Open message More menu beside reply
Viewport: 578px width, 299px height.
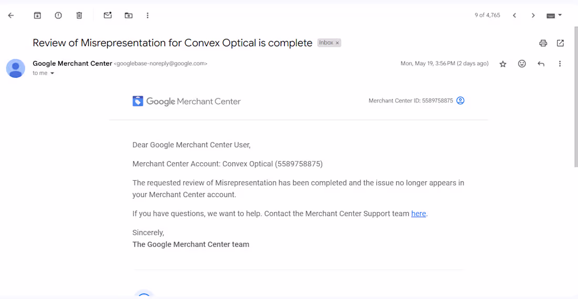(560, 64)
